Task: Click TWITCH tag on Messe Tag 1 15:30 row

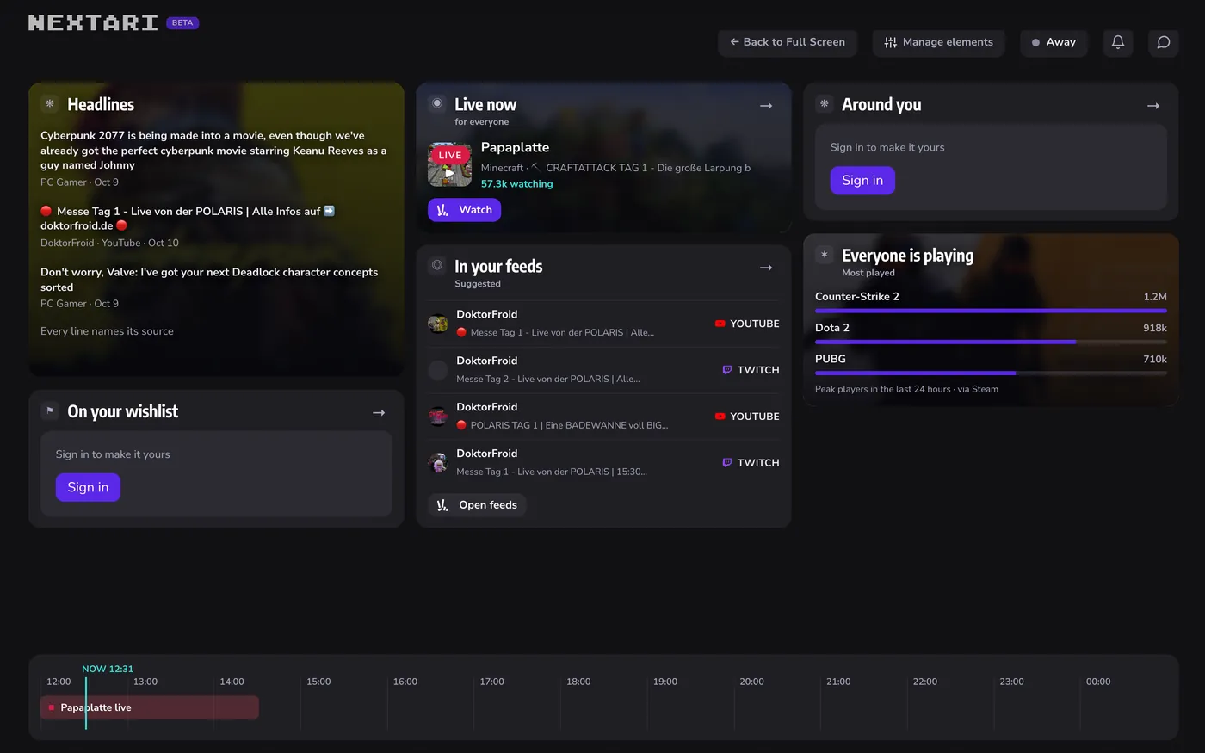Action: (x=751, y=463)
